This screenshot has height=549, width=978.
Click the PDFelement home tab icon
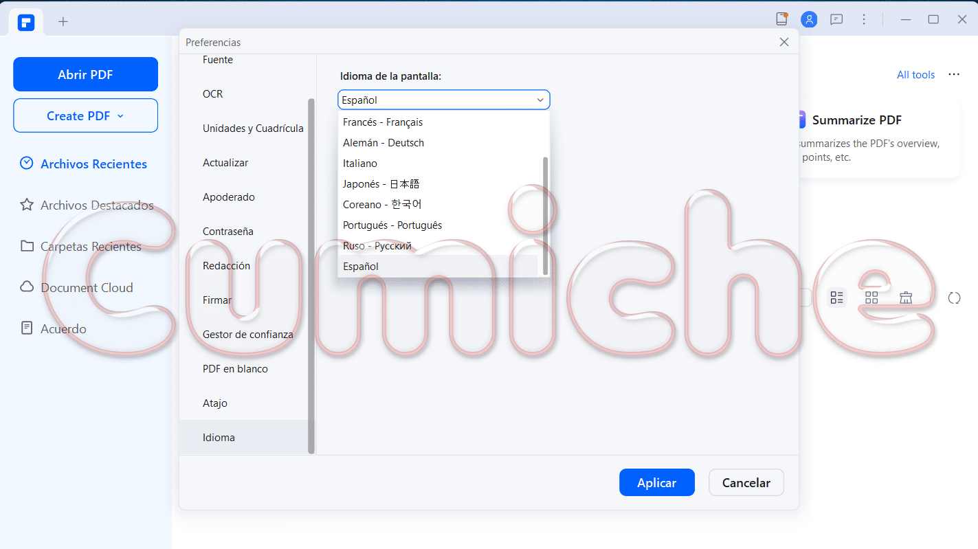coord(26,21)
